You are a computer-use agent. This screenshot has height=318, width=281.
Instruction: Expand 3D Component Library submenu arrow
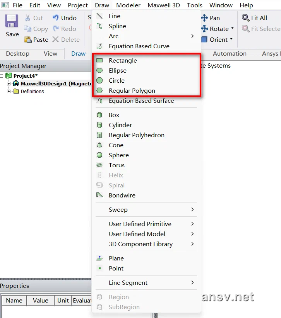point(192,244)
